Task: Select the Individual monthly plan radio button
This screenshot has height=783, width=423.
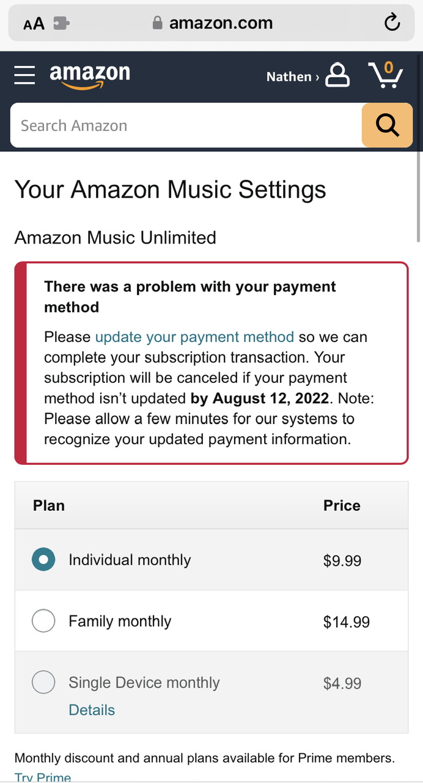Action: 43,559
